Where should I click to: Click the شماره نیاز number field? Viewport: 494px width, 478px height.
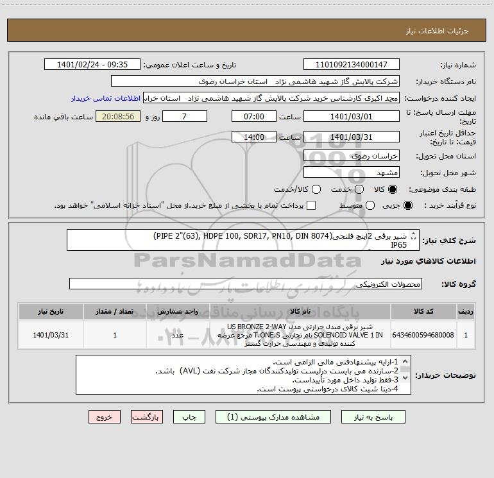point(352,64)
